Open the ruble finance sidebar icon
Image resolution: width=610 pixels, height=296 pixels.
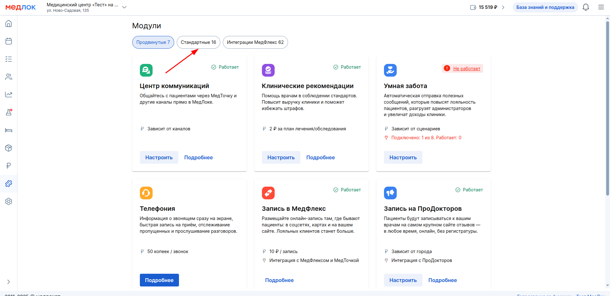(9, 166)
